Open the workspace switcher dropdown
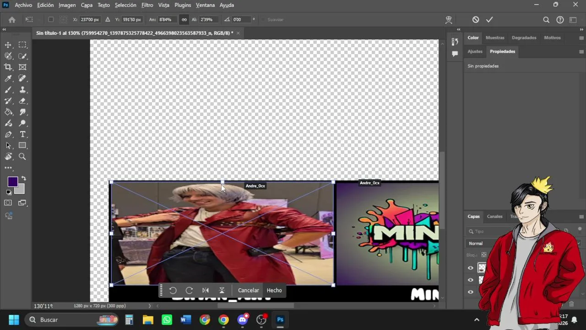 coord(573,20)
